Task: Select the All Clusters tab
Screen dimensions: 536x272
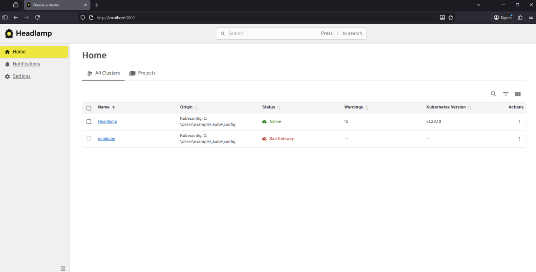Action: [x=103, y=73]
